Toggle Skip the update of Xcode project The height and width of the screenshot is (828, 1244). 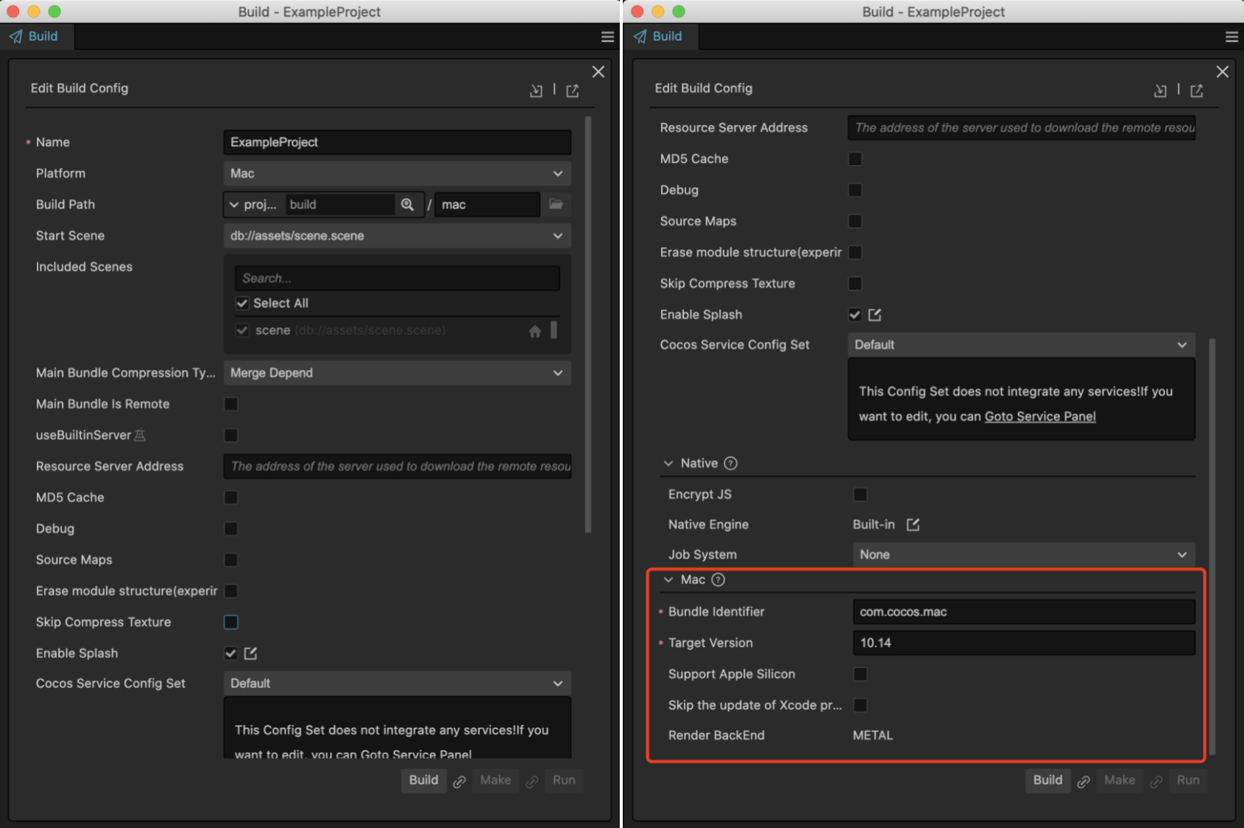(860, 706)
